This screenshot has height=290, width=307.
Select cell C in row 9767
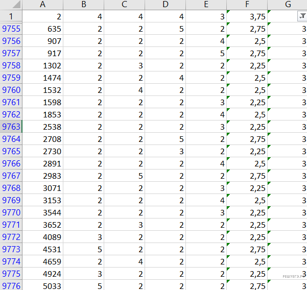[x=124, y=176]
